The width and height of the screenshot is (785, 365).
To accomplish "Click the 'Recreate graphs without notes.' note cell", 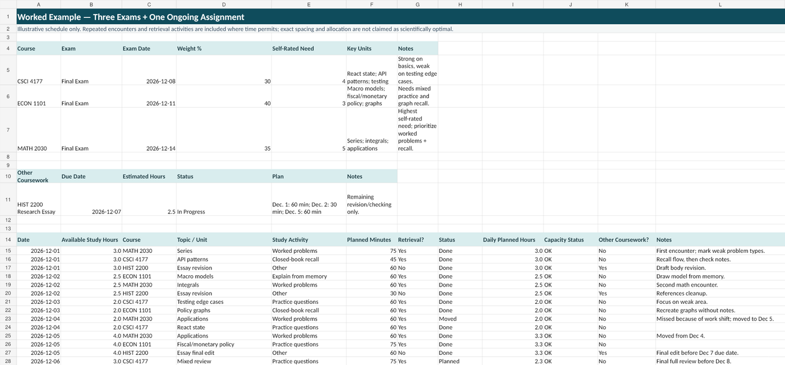I will [x=720, y=311].
